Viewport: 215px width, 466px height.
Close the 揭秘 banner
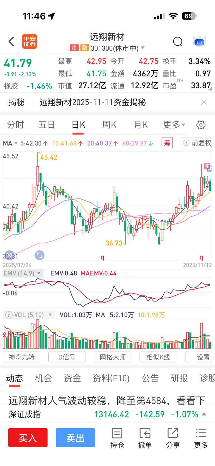click(204, 102)
